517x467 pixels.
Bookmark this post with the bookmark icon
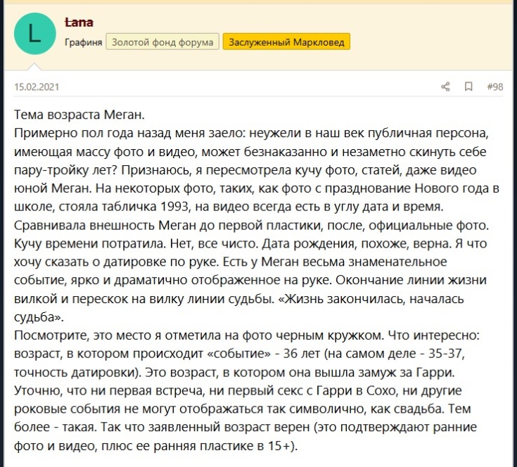click(468, 87)
